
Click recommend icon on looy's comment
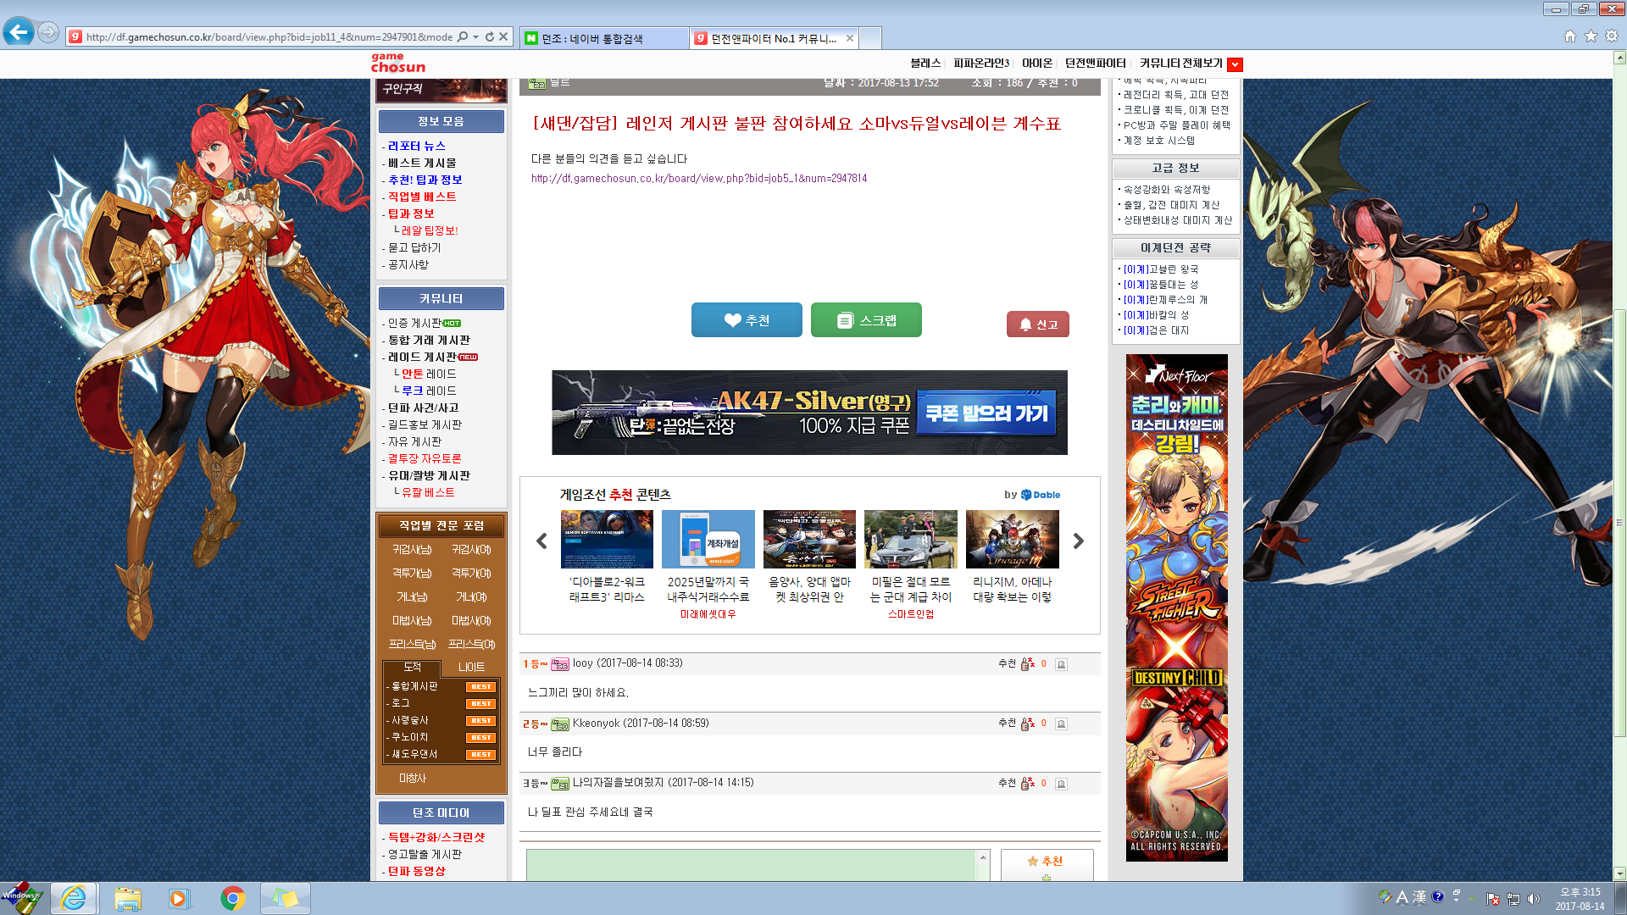(x=1028, y=664)
